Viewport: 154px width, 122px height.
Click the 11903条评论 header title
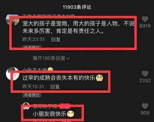(x=77, y=7)
